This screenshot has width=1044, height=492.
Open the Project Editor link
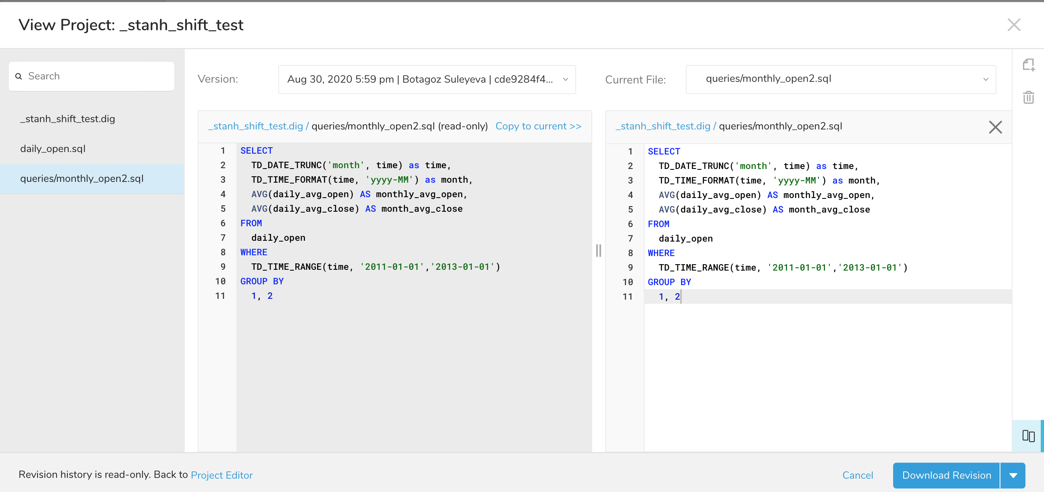click(x=221, y=475)
